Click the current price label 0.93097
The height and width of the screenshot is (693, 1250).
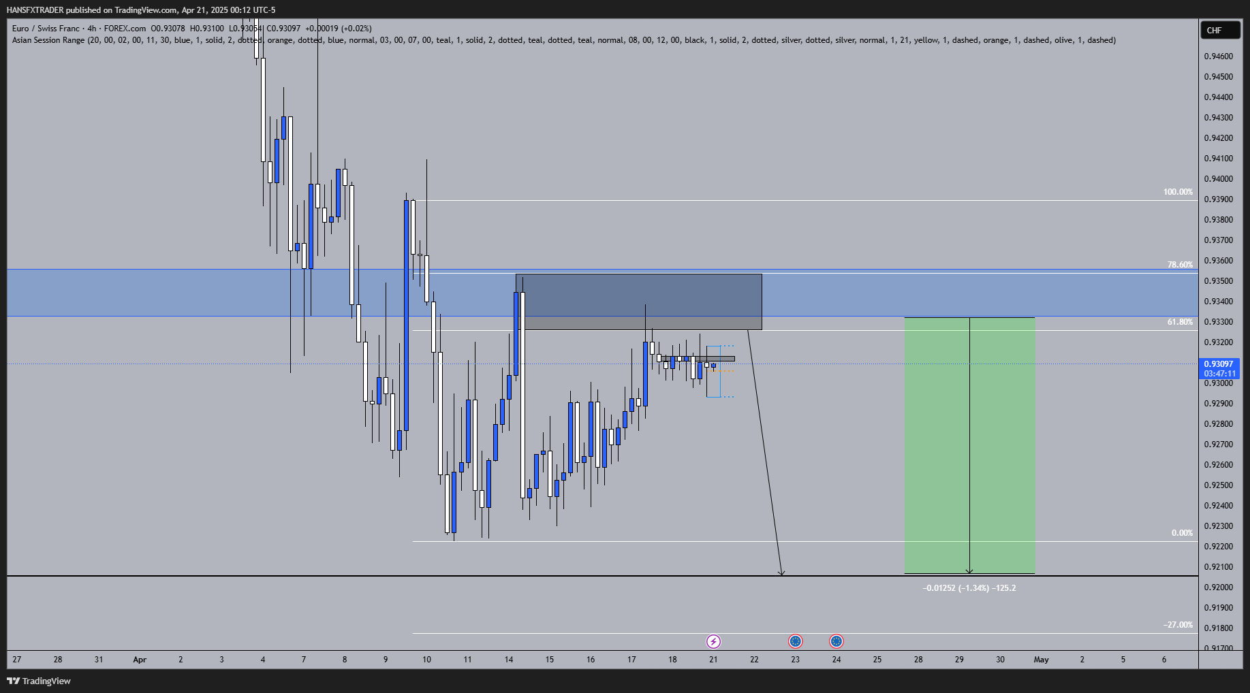(x=1219, y=364)
